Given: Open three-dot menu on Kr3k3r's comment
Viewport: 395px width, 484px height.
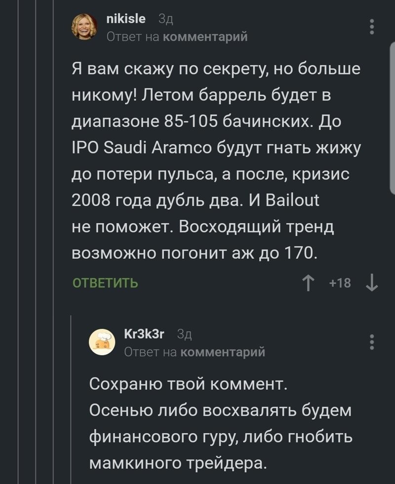Looking at the screenshot, I should coord(372,342).
